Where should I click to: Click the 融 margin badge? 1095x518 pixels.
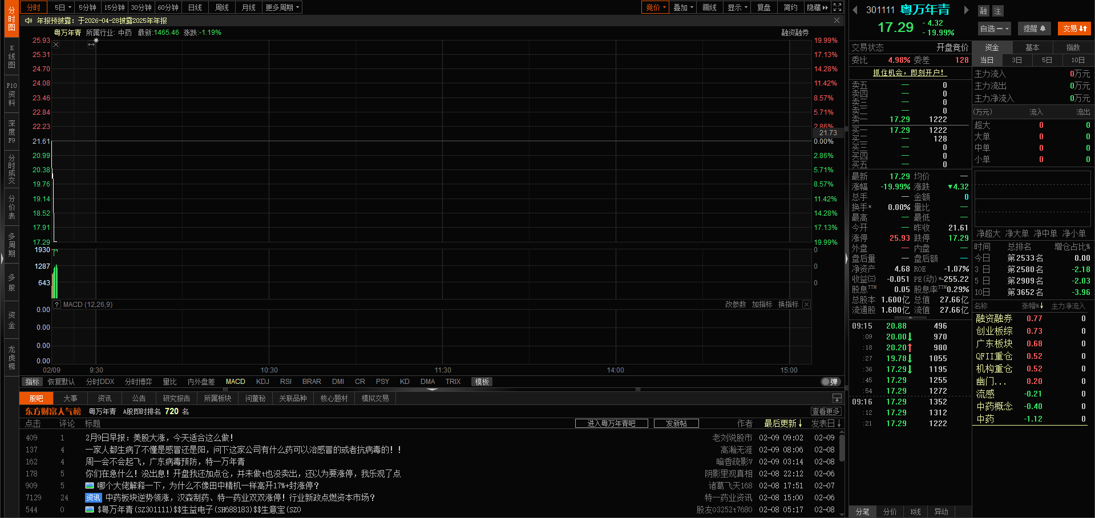click(x=984, y=11)
